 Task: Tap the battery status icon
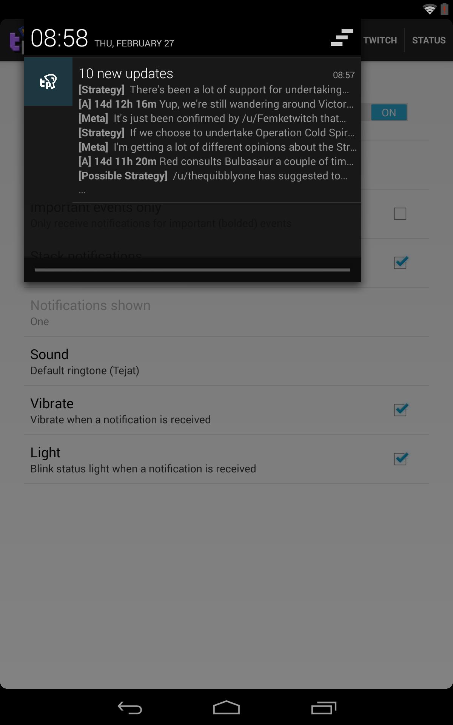[445, 9]
